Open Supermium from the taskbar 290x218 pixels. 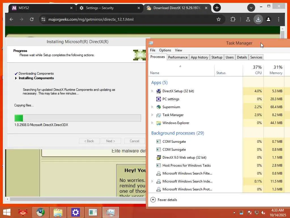[40, 212]
